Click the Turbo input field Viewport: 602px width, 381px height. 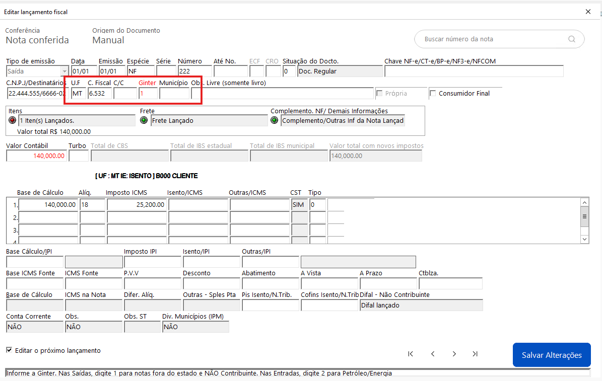79,156
